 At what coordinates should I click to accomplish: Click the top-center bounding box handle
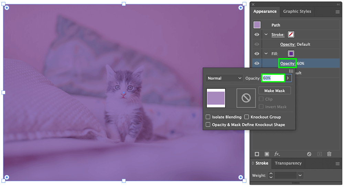pyautogui.click(x=124, y=4)
